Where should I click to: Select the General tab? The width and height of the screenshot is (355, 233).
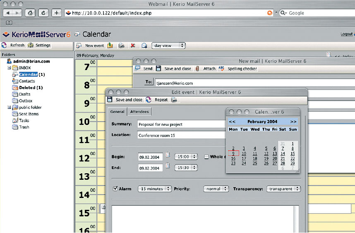tap(118, 112)
